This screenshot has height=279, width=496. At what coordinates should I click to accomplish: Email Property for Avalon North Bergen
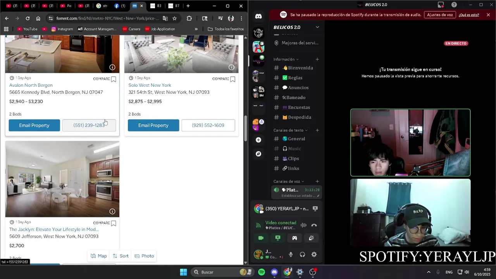(x=34, y=126)
